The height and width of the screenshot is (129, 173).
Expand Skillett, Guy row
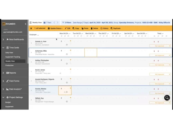31,100
